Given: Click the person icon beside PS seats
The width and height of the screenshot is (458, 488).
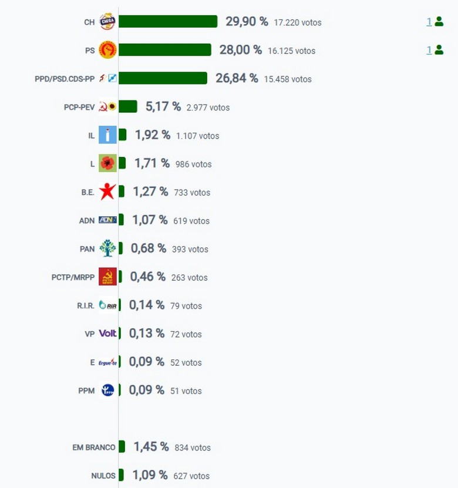Looking at the screenshot, I should [x=439, y=50].
